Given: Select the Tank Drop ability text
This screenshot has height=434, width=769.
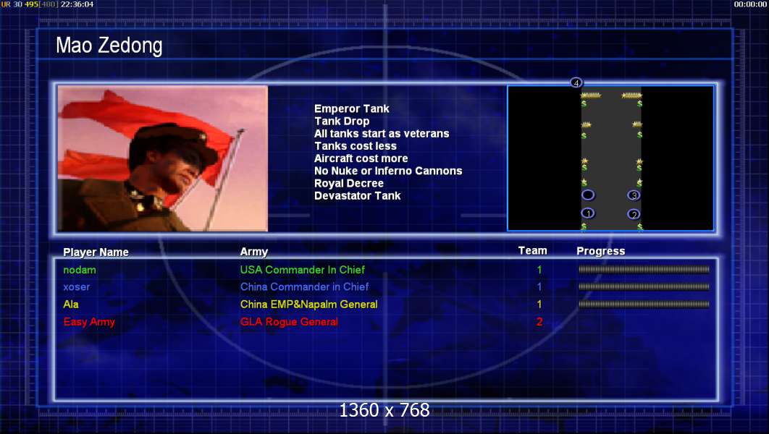Looking at the screenshot, I should tap(342, 121).
